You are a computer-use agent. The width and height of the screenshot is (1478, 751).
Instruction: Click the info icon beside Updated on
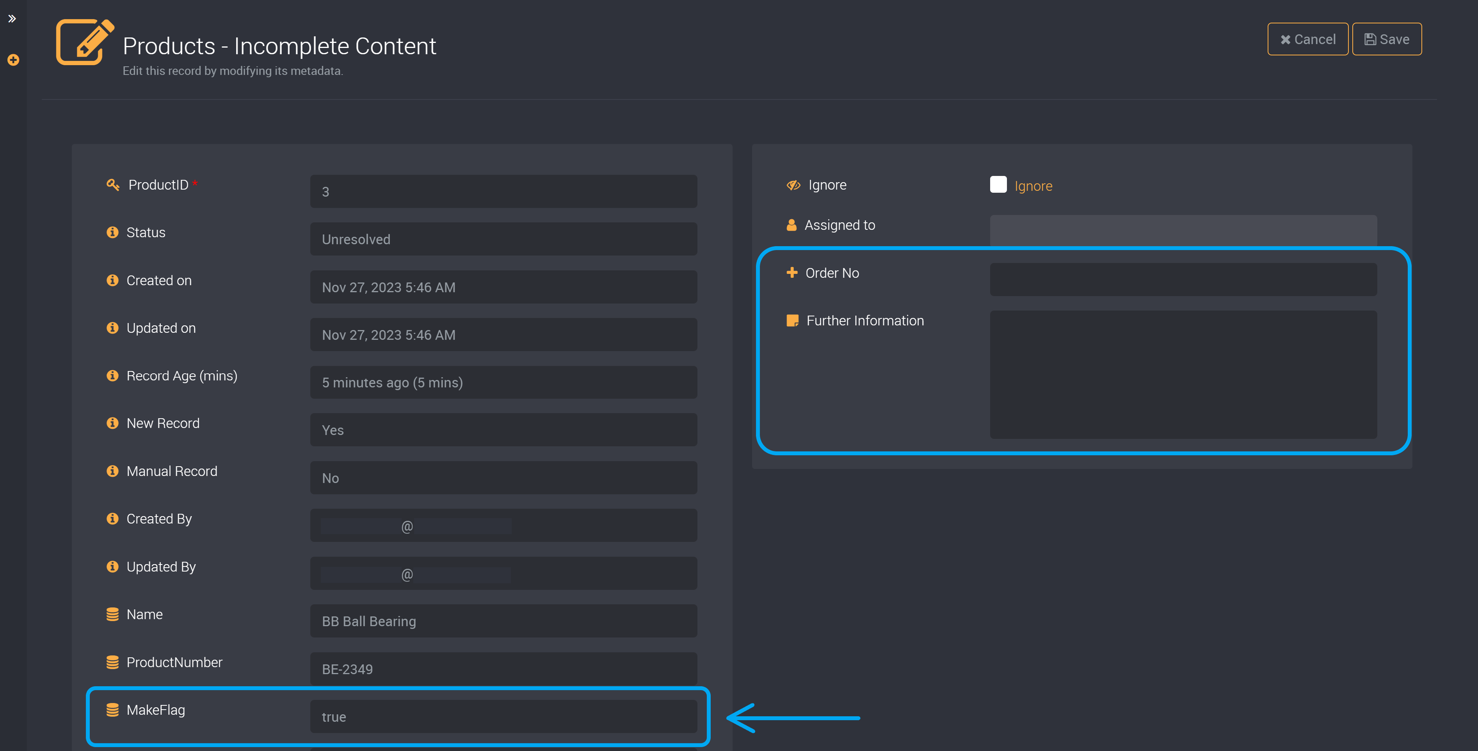112,328
